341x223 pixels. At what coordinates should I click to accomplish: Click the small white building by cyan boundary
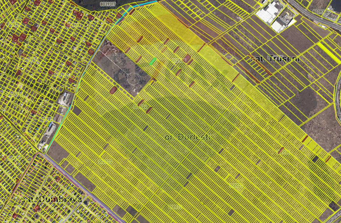coord(65,98)
